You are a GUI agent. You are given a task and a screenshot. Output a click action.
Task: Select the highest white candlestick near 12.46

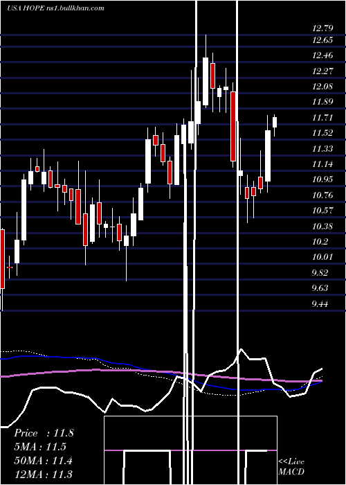click(x=206, y=82)
